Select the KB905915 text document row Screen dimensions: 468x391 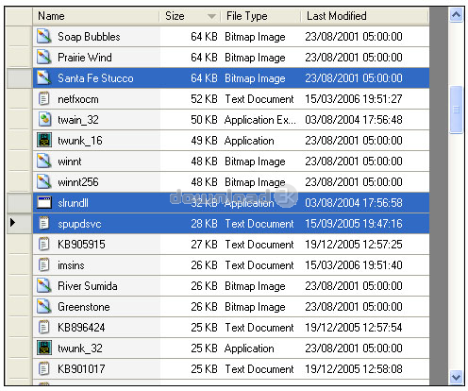coord(231,245)
